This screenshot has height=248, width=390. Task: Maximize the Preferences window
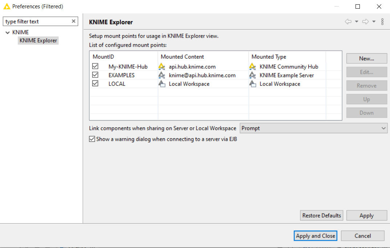(358, 7)
